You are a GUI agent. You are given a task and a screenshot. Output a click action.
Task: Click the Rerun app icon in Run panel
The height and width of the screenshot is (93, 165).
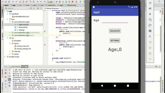tap(6, 70)
